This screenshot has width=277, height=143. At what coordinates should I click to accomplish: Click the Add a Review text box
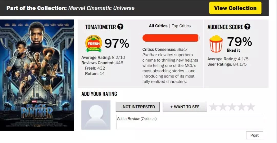click(x=190, y=122)
